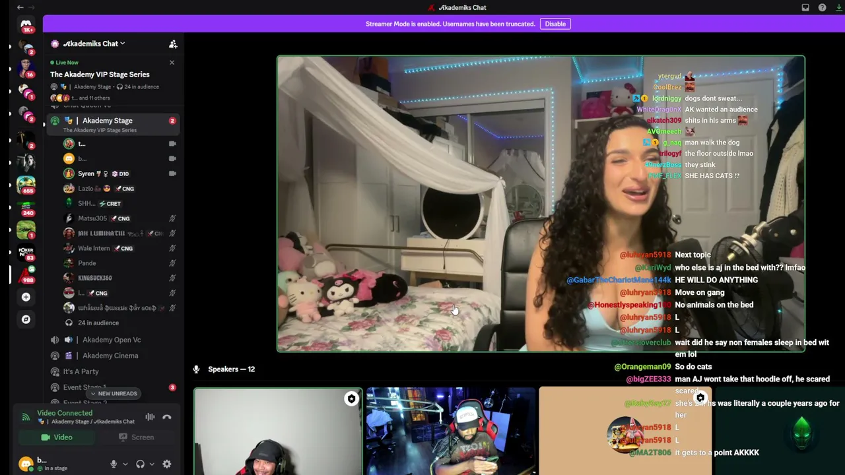845x475 pixels.
Task: Click the Add a Server plus icon
Action: [26, 297]
